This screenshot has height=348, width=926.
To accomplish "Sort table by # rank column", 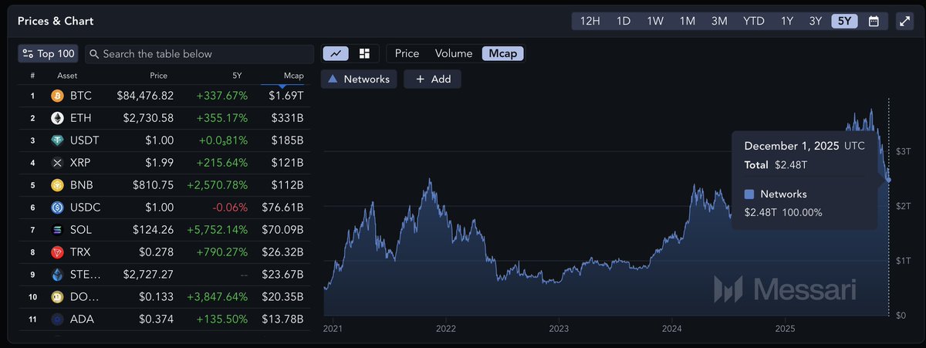I will pos(32,76).
